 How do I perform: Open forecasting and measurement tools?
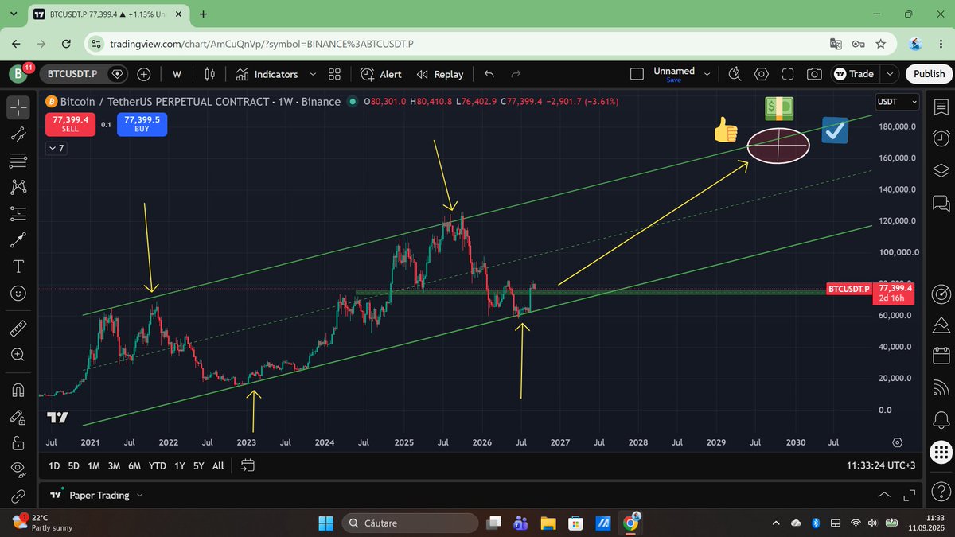18,213
